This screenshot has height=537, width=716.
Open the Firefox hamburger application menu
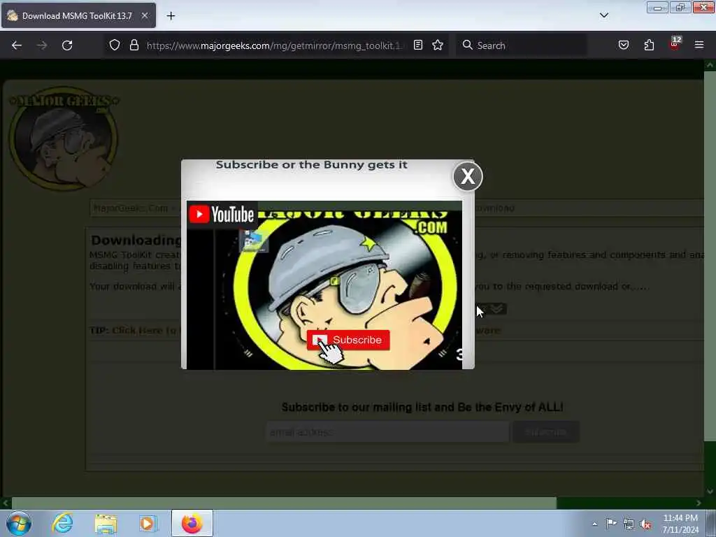[699, 45]
